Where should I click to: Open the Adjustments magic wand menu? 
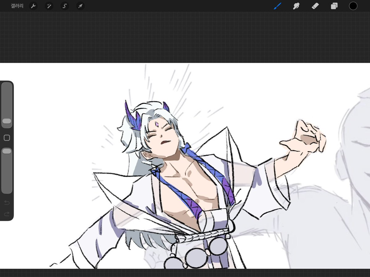49,6
